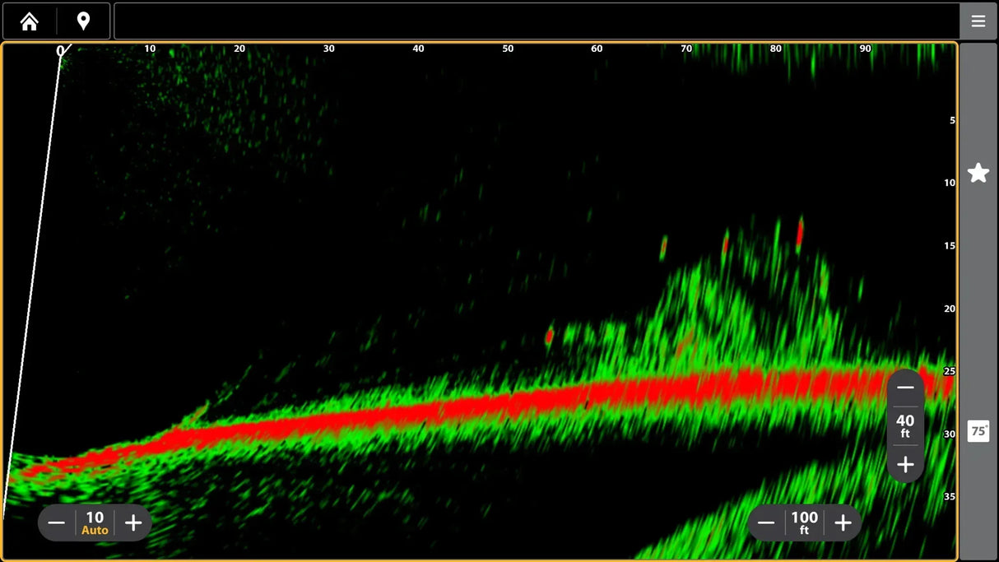Click the 25 ft mark on the depth scale
This screenshot has height=562, width=999.
point(950,371)
